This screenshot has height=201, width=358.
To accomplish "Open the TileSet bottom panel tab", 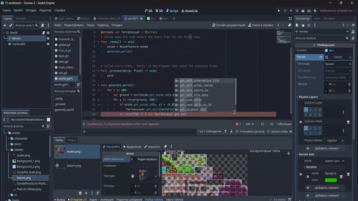I will click(x=154, y=199).
